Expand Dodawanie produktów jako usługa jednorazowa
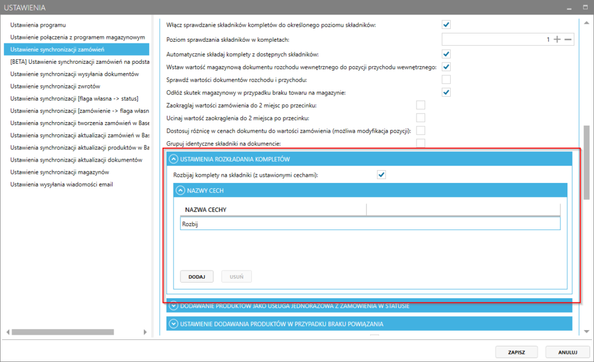The image size is (594, 362). [173, 306]
